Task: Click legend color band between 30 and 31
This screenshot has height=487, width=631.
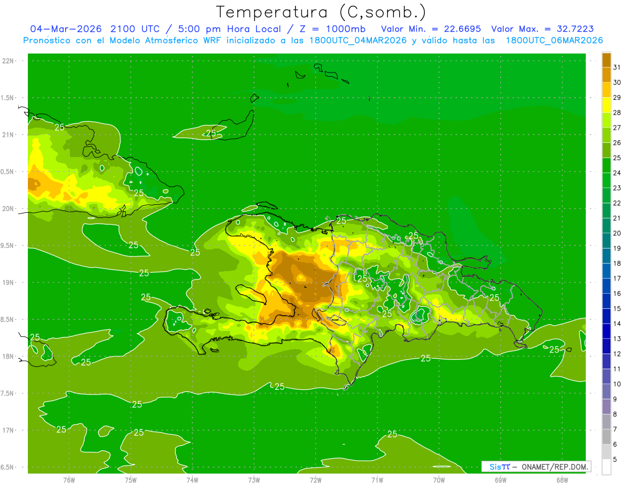Action: click(x=606, y=75)
